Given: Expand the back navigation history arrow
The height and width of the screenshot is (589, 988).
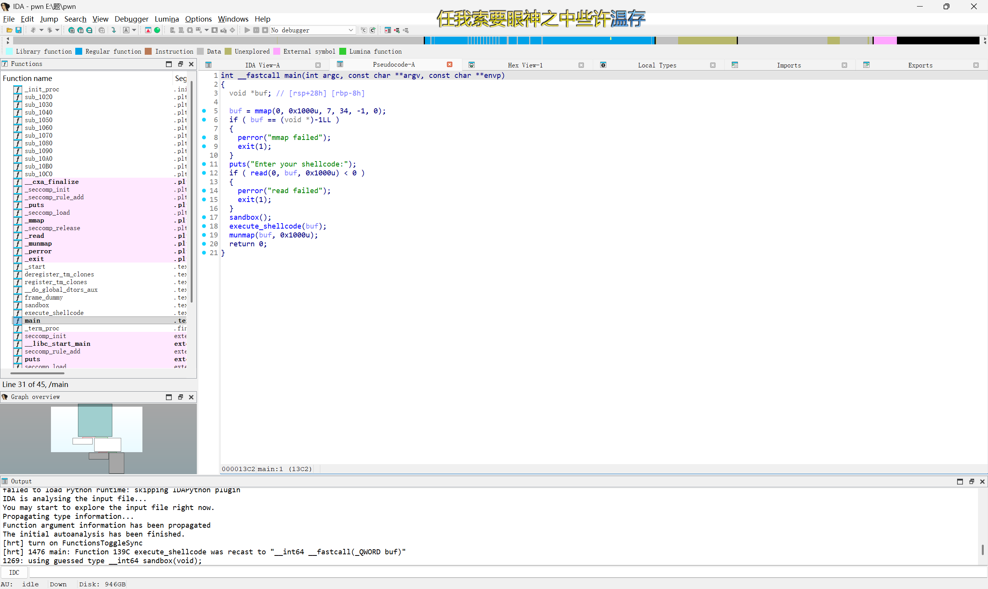Looking at the screenshot, I should 41,30.
